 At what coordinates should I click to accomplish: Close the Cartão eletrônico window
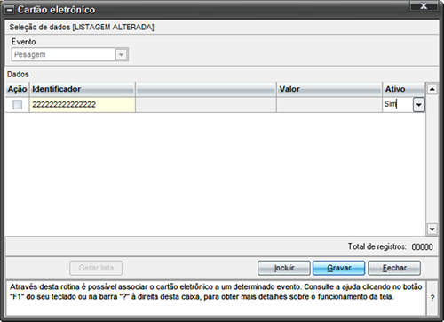pos(424,6)
